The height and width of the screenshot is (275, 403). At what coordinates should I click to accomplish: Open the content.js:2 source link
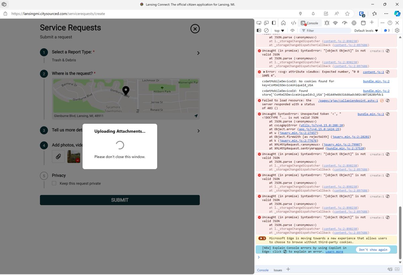click(373, 72)
